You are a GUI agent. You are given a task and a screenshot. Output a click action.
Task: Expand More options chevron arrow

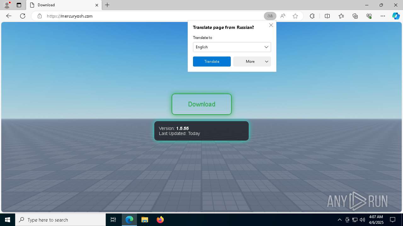(x=267, y=62)
